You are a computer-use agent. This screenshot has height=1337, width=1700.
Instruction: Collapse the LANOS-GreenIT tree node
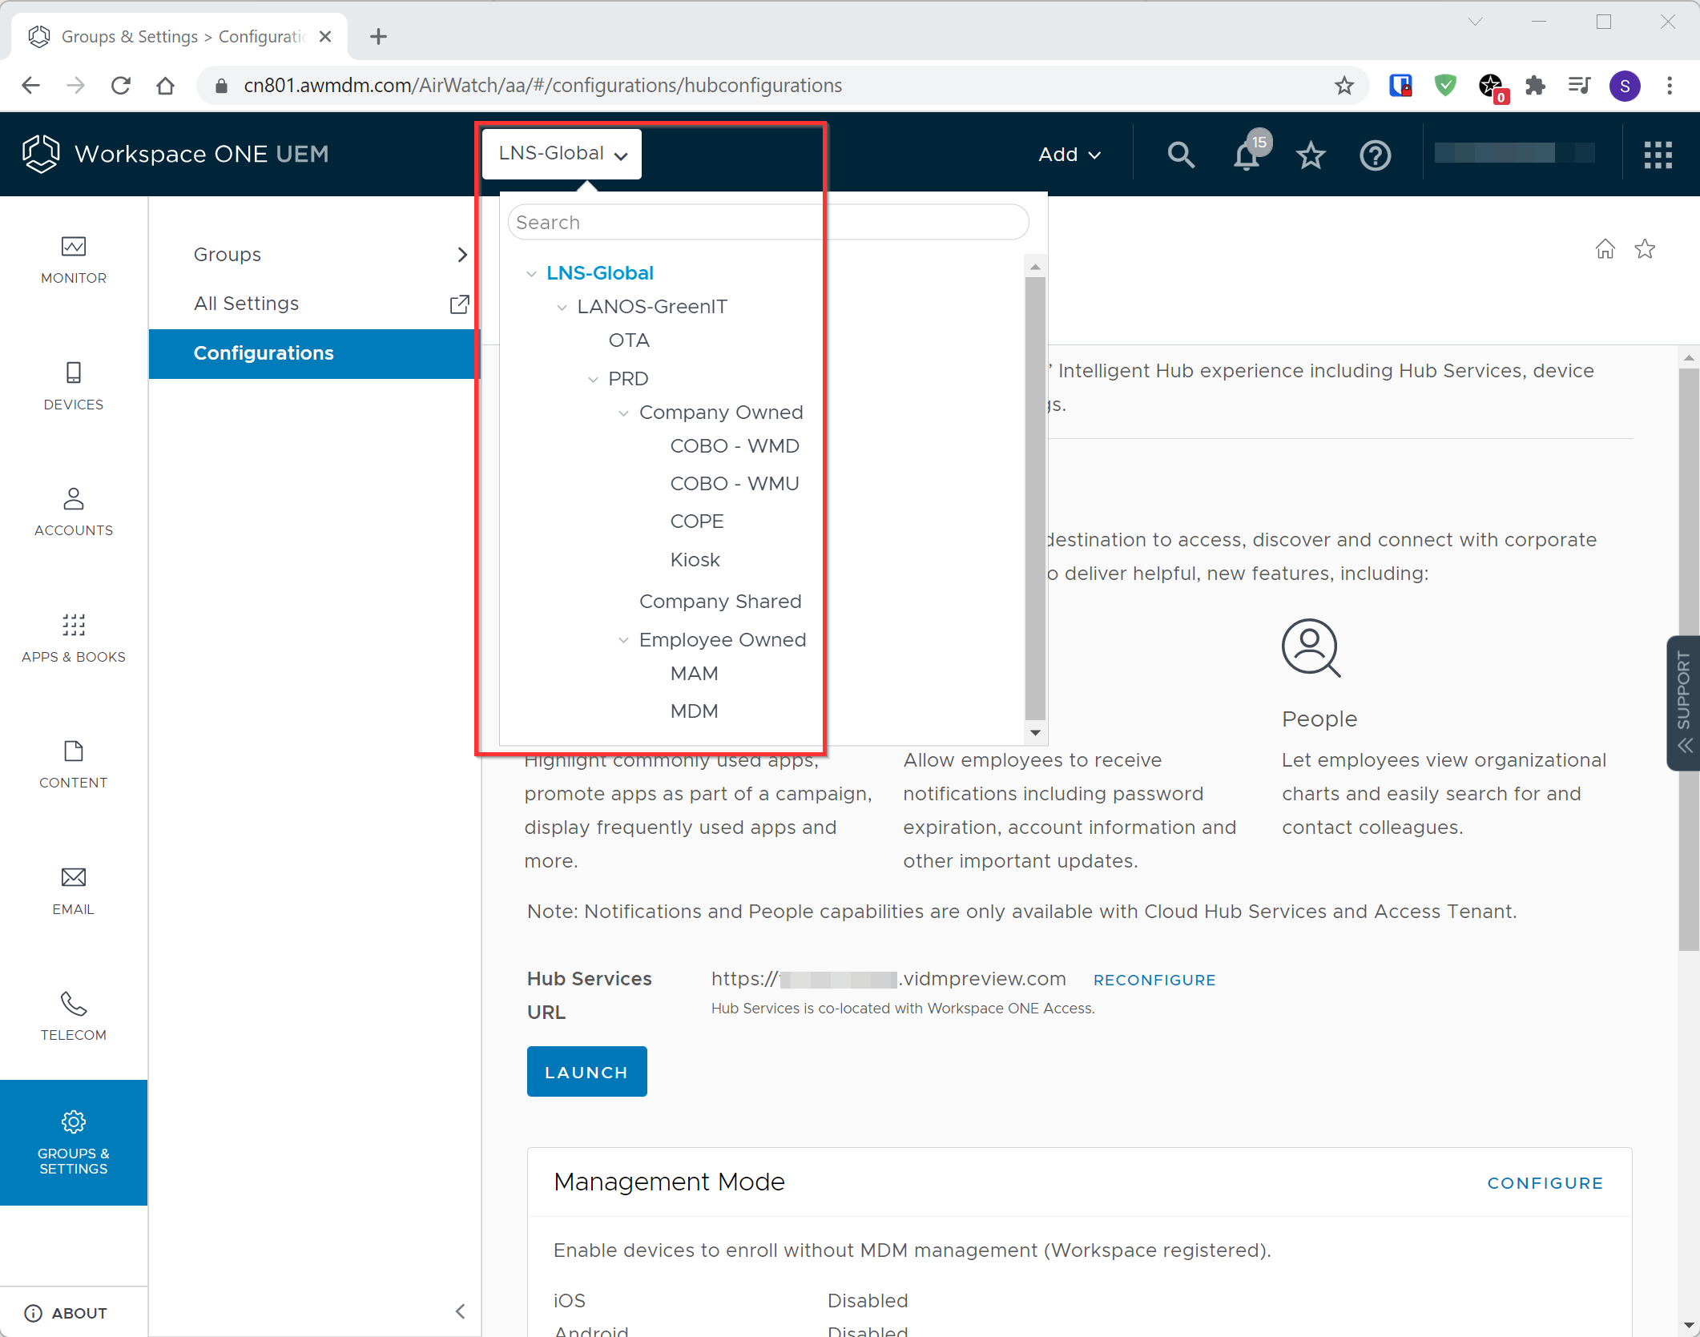(562, 308)
